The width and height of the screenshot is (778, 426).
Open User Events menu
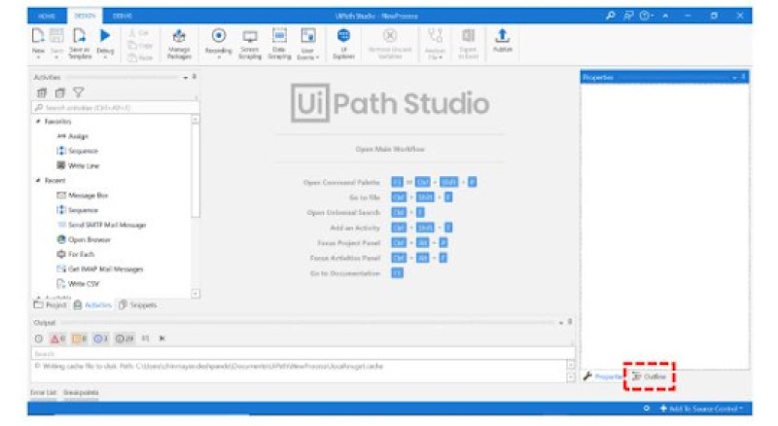tap(308, 44)
